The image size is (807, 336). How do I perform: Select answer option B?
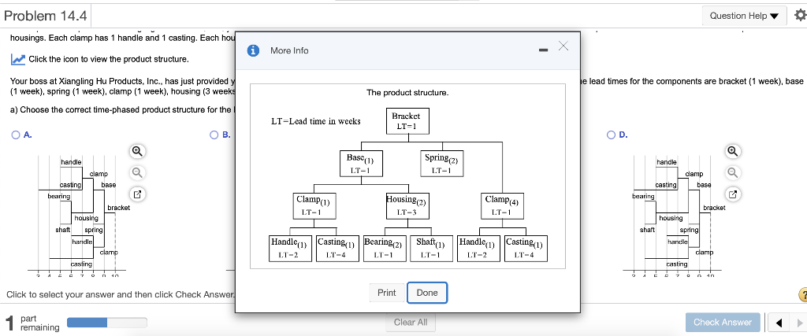214,135
